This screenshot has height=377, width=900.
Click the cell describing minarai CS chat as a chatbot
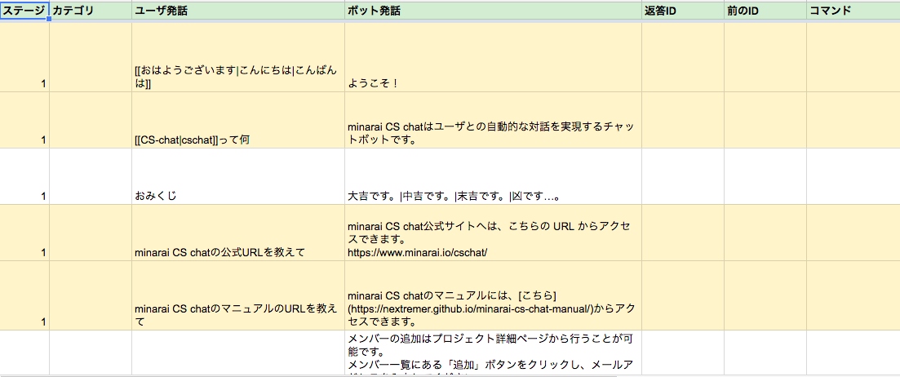click(493, 120)
